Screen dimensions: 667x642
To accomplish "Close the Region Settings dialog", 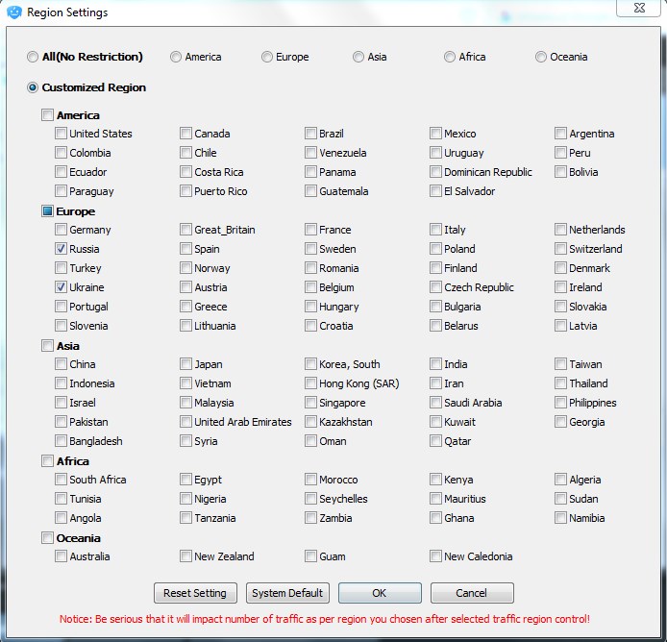I will pyautogui.click(x=637, y=9).
